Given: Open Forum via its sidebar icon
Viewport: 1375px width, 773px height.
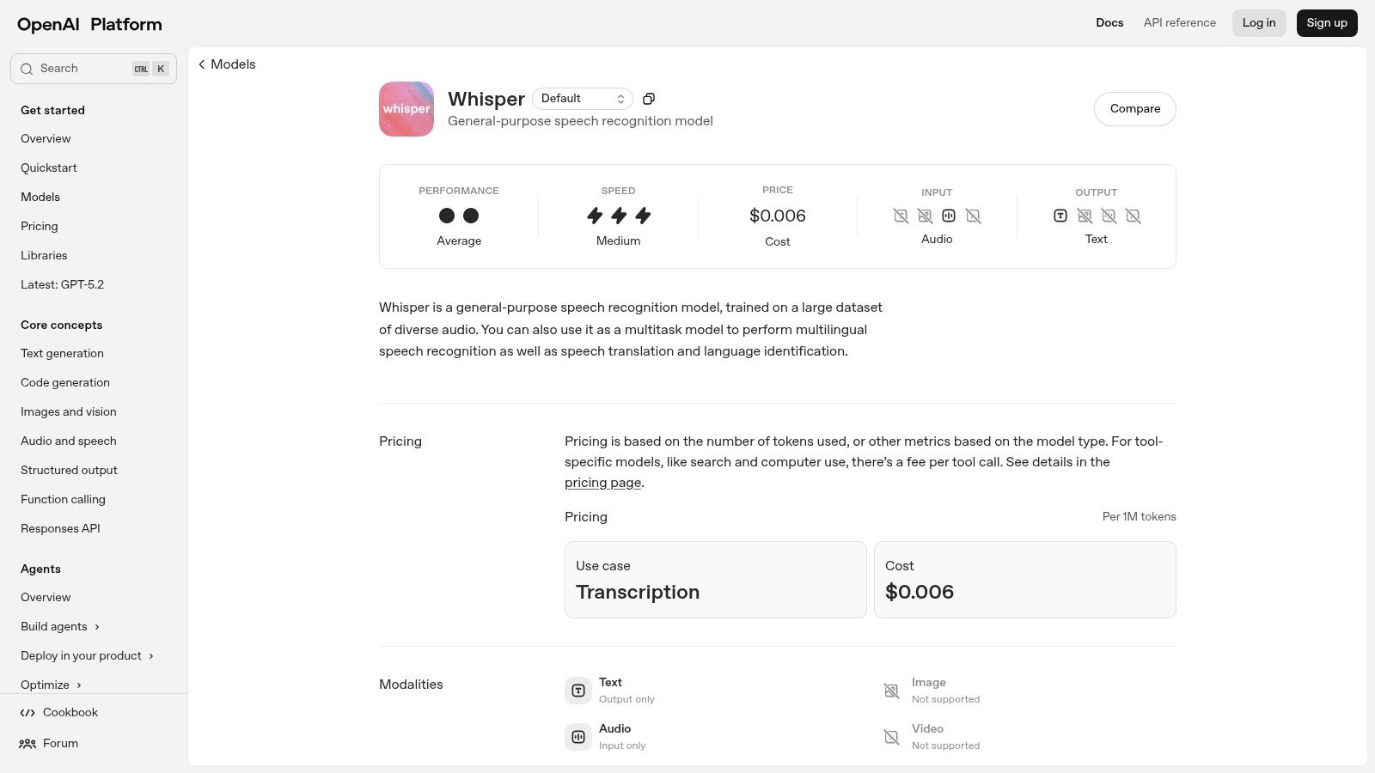Looking at the screenshot, I should tap(27, 743).
